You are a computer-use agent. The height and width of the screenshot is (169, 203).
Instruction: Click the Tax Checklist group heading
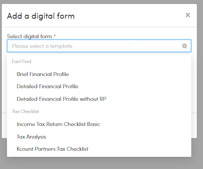(x=25, y=111)
